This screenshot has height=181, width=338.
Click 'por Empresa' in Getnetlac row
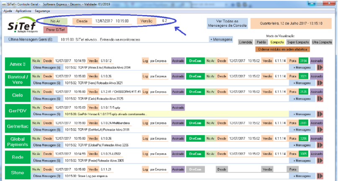click(x=158, y=123)
